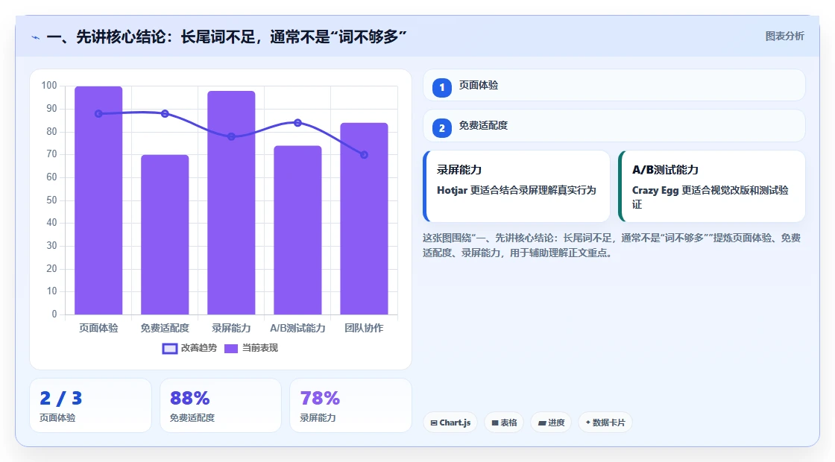835x462 pixels.
Task: Click the 团队协作 x-axis label
Action: click(x=365, y=328)
